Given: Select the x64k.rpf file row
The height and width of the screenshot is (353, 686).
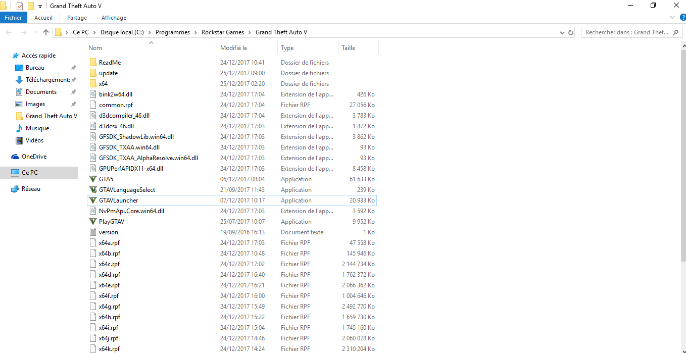Looking at the screenshot, I should click(x=232, y=349).
